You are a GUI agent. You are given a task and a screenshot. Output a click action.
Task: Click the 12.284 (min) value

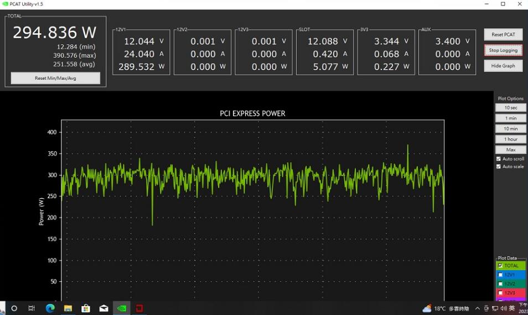76,47
